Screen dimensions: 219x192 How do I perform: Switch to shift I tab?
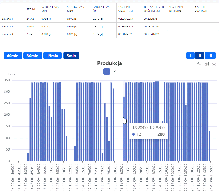(x=190, y=56)
